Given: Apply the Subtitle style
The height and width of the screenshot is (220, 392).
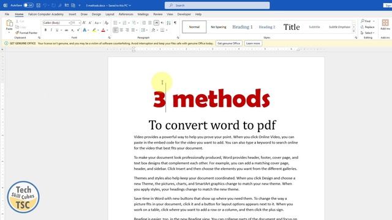Looking at the screenshot, I should tap(314, 27).
